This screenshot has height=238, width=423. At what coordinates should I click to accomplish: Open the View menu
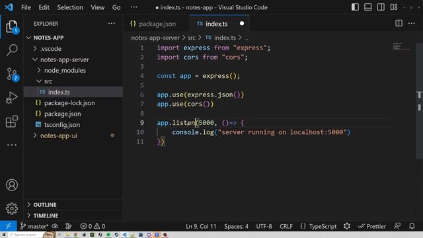coord(97,7)
